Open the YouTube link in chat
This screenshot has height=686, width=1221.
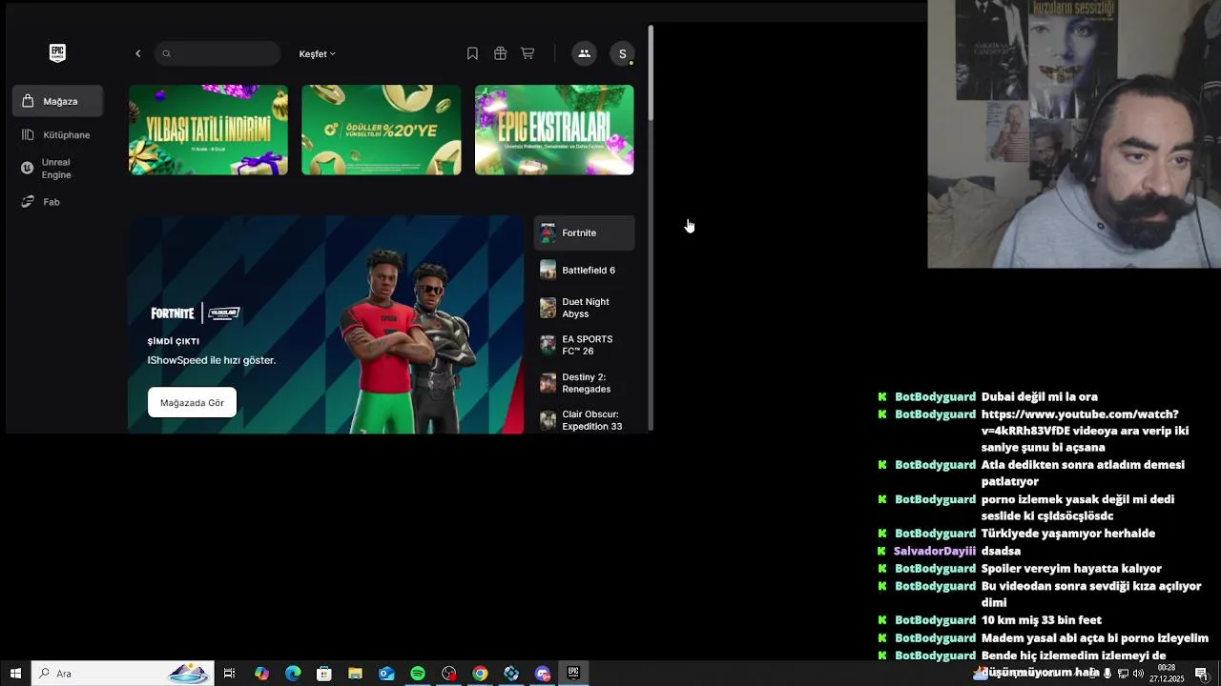point(1085,431)
